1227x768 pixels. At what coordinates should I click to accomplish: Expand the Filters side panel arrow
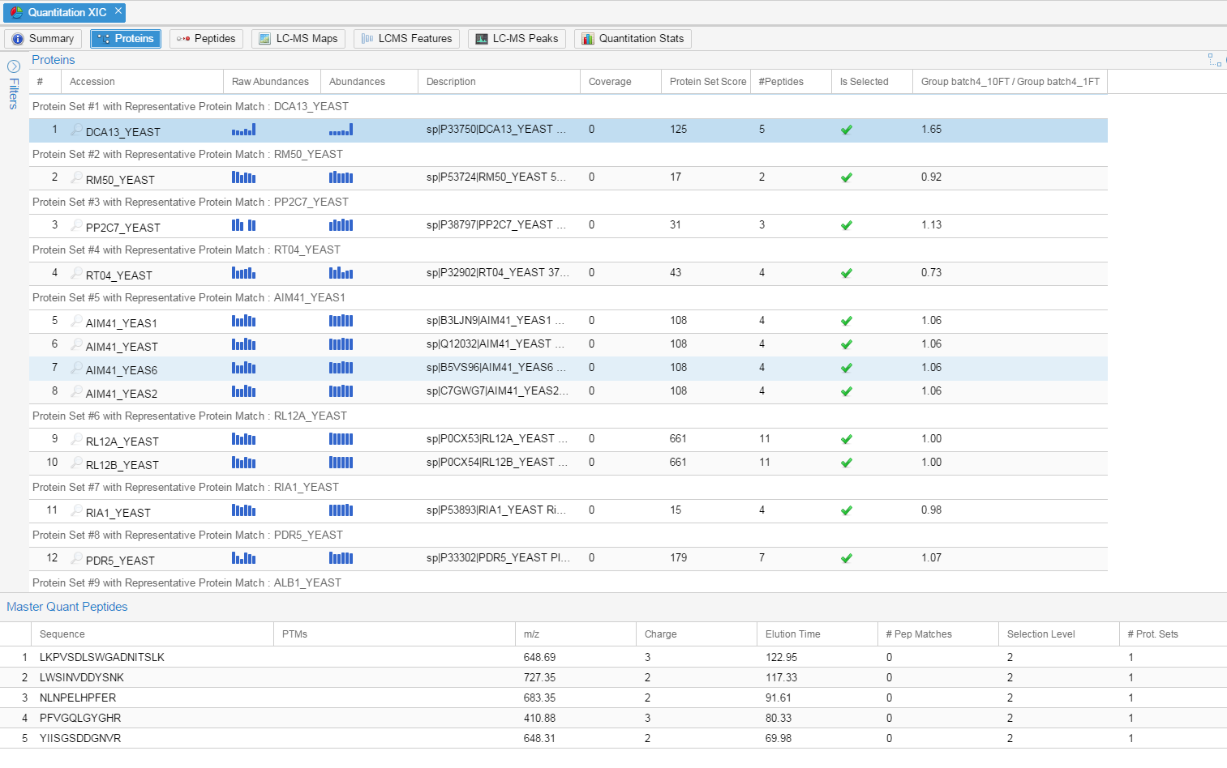tap(14, 66)
